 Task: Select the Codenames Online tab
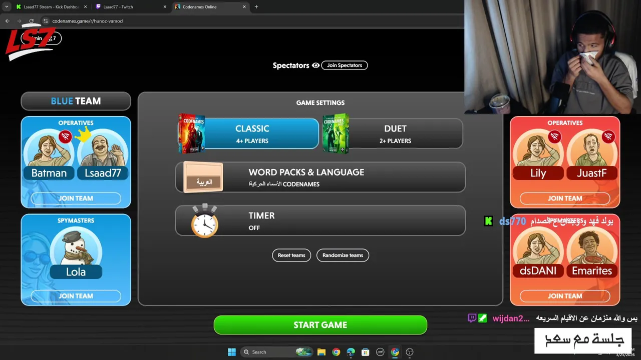tap(210, 7)
